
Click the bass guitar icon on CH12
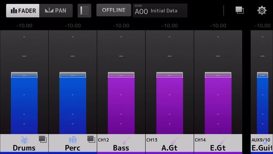tap(126, 141)
